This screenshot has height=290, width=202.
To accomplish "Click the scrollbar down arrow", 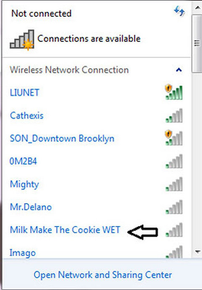I will [x=197, y=252].
